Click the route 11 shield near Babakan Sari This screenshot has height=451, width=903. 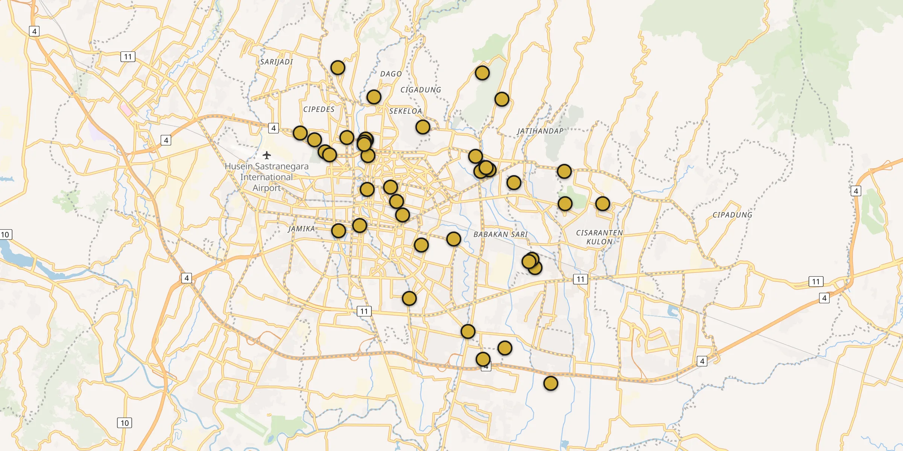(581, 279)
